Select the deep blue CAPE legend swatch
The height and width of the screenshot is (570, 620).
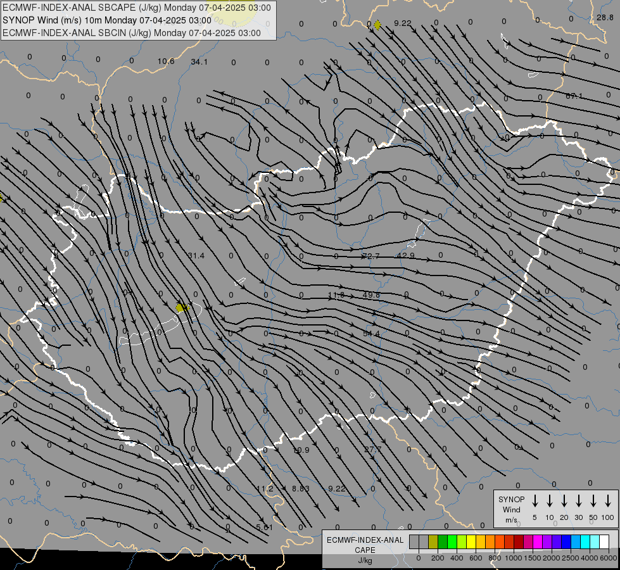(566, 541)
